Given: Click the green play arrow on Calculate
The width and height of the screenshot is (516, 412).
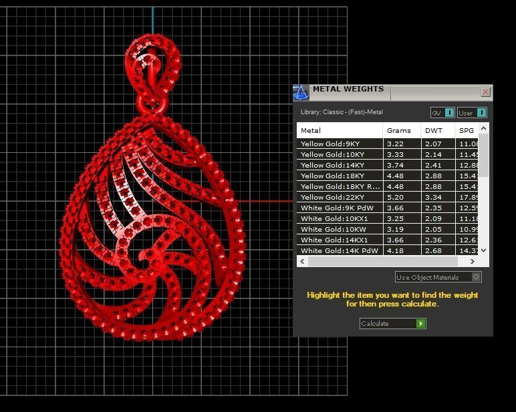Looking at the screenshot, I should coord(421,324).
